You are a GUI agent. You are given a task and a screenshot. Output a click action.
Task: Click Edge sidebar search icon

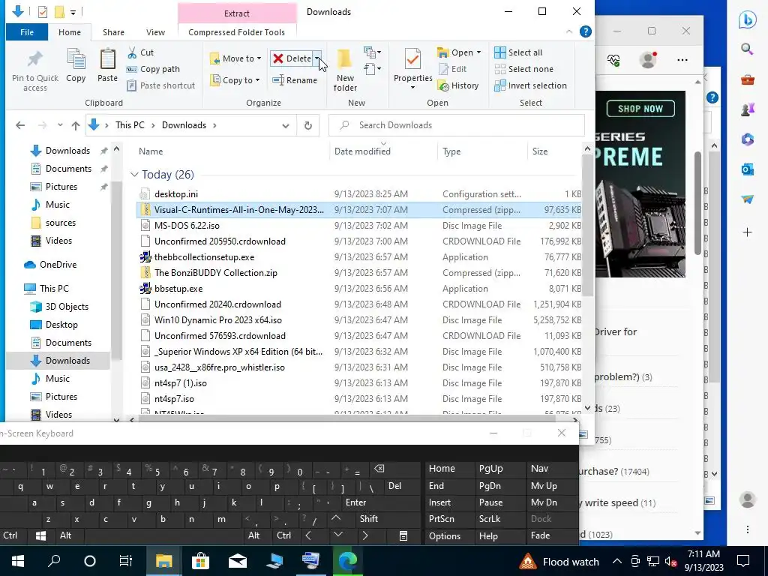click(747, 49)
